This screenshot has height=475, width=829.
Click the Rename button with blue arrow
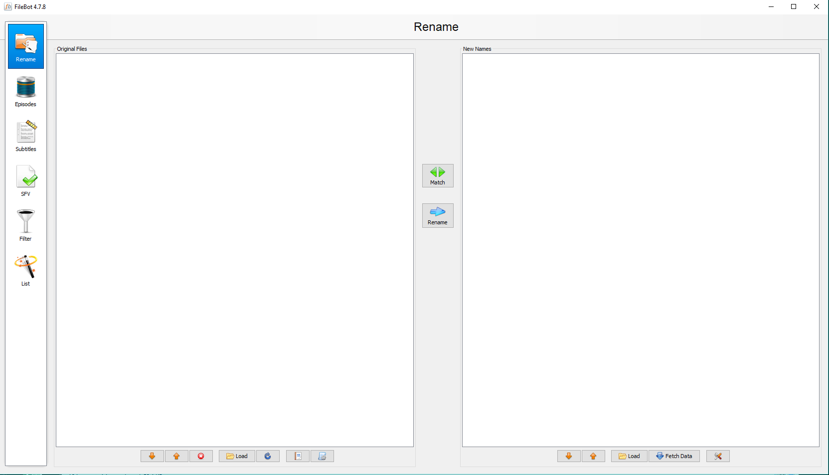click(x=438, y=215)
